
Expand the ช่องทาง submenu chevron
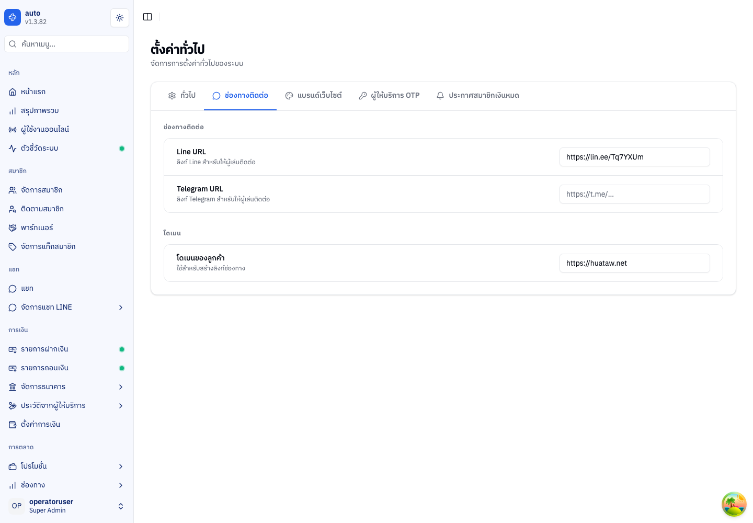coord(121,485)
